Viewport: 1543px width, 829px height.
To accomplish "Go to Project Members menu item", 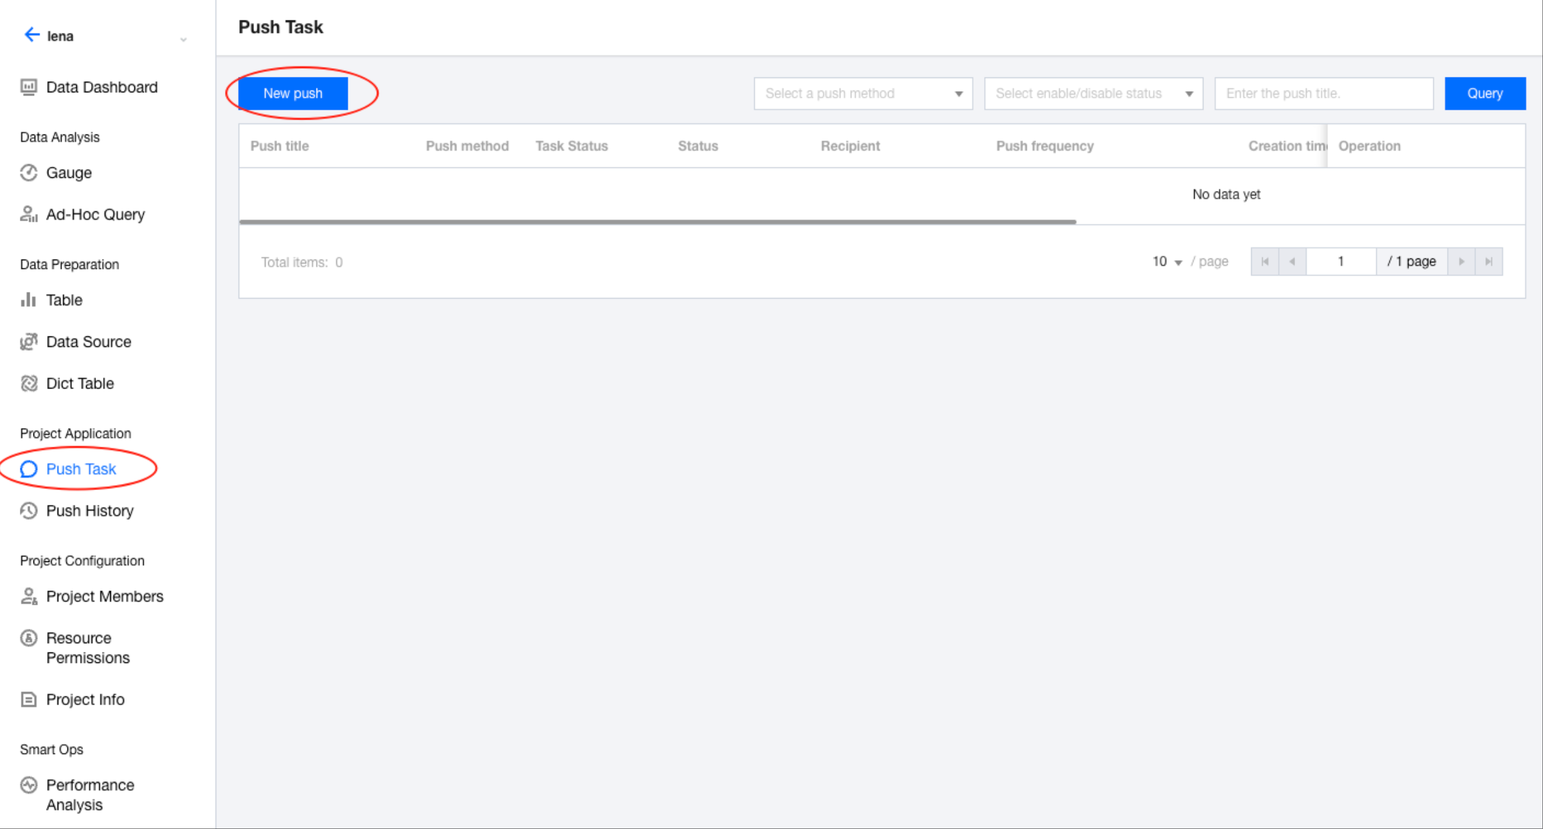I will tap(104, 596).
